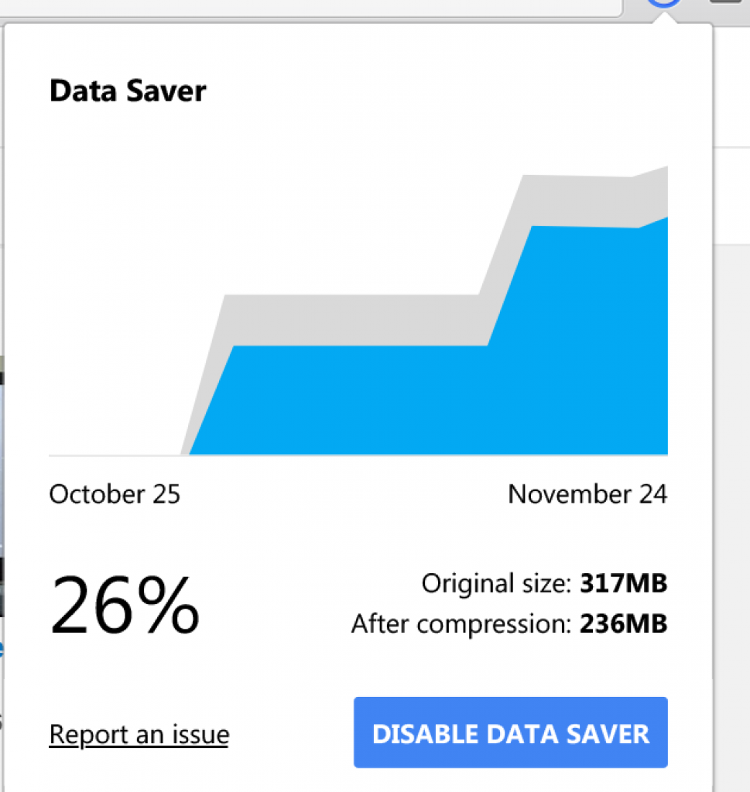
Task: Click the Disable Data Saver button
Action: pos(510,732)
